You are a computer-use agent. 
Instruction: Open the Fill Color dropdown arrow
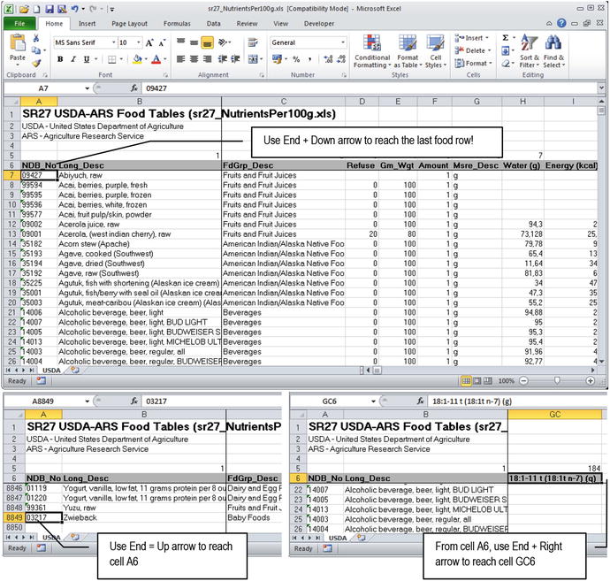click(x=146, y=59)
